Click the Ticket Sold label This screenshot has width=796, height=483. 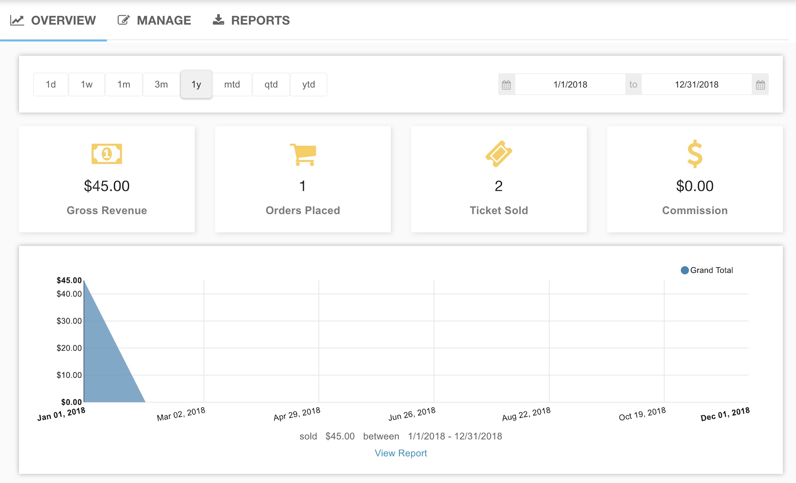(499, 211)
